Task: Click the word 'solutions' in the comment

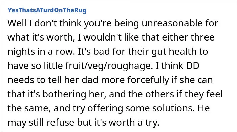Action: (x=173, y=108)
